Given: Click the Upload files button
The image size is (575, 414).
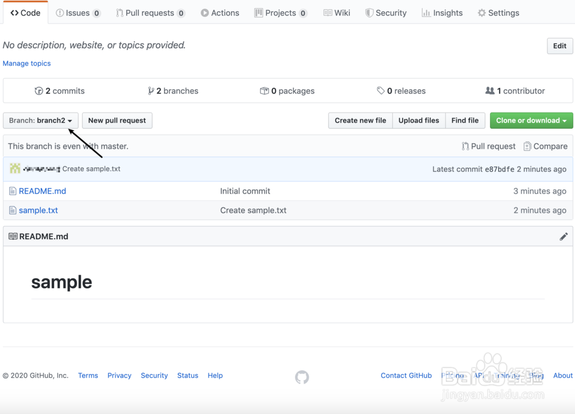Looking at the screenshot, I should point(419,121).
